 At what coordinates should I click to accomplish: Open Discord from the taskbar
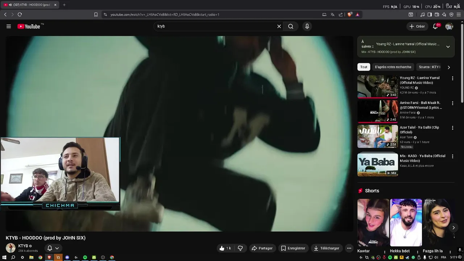pos(67,257)
